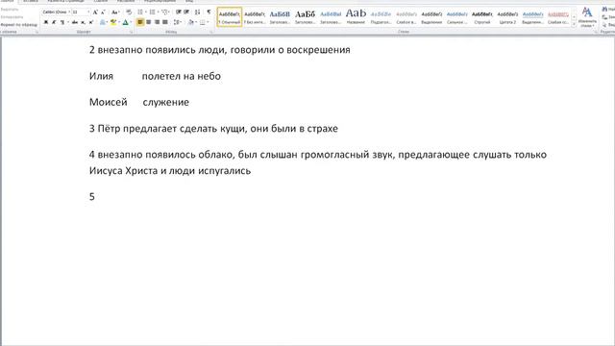
Task: Apply the font color (A) button
Action: tap(125, 22)
